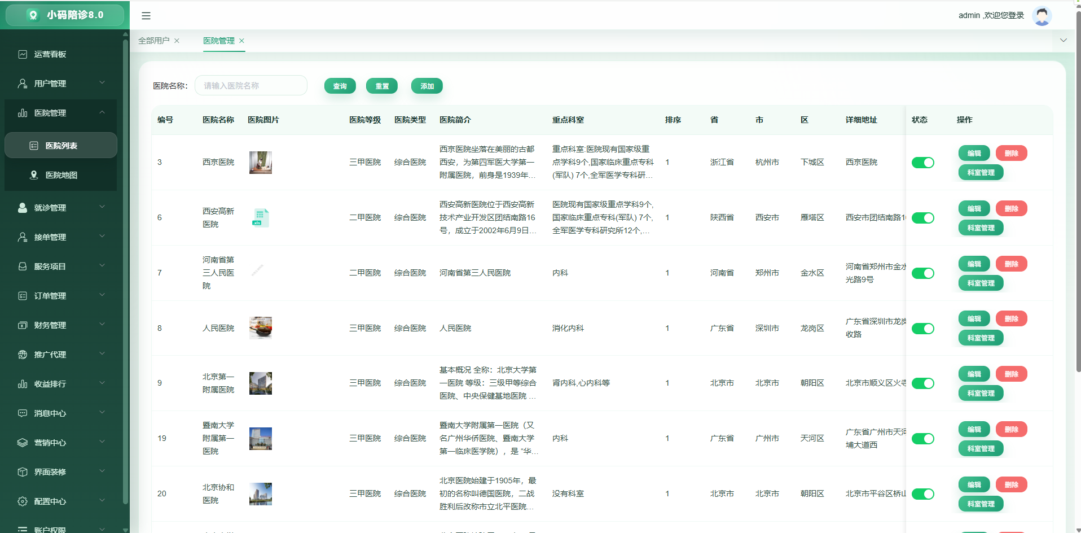The image size is (1081, 533).
Task: Click the admin avatar icon
Action: 1042,16
